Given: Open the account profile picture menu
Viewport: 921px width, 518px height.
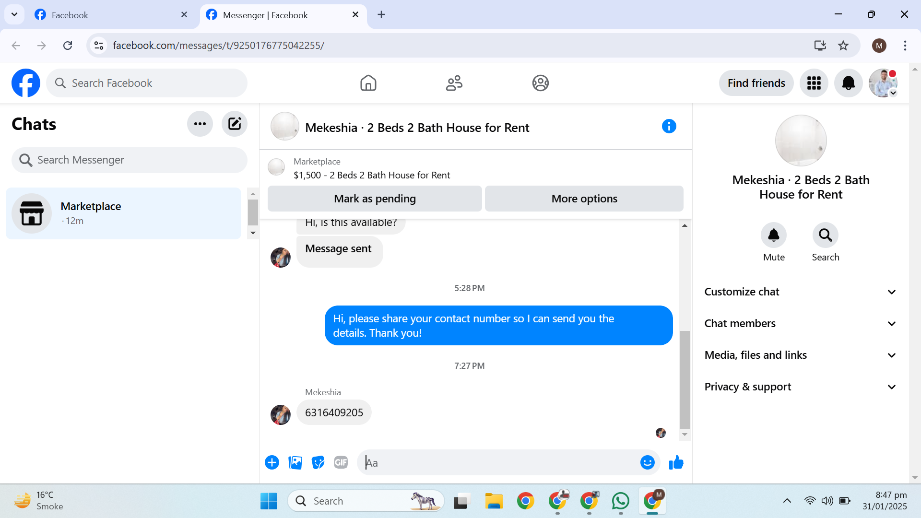Looking at the screenshot, I should coord(883,83).
